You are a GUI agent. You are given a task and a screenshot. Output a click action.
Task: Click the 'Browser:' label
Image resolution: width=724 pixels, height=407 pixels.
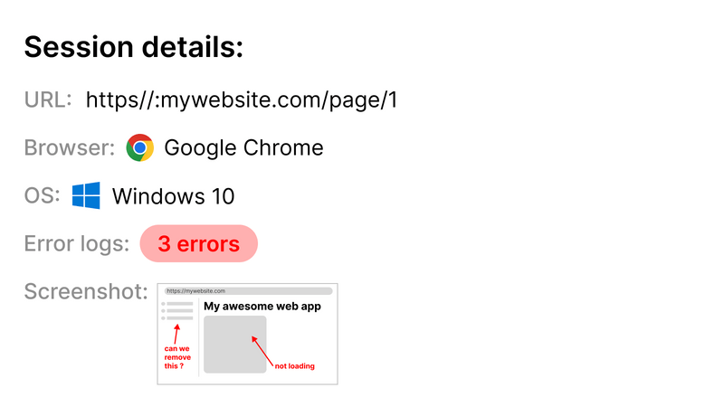coord(70,147)
